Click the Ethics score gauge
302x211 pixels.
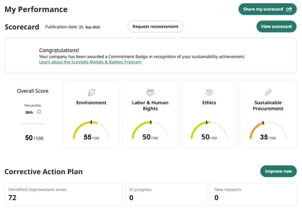click(x=209, y=131)
